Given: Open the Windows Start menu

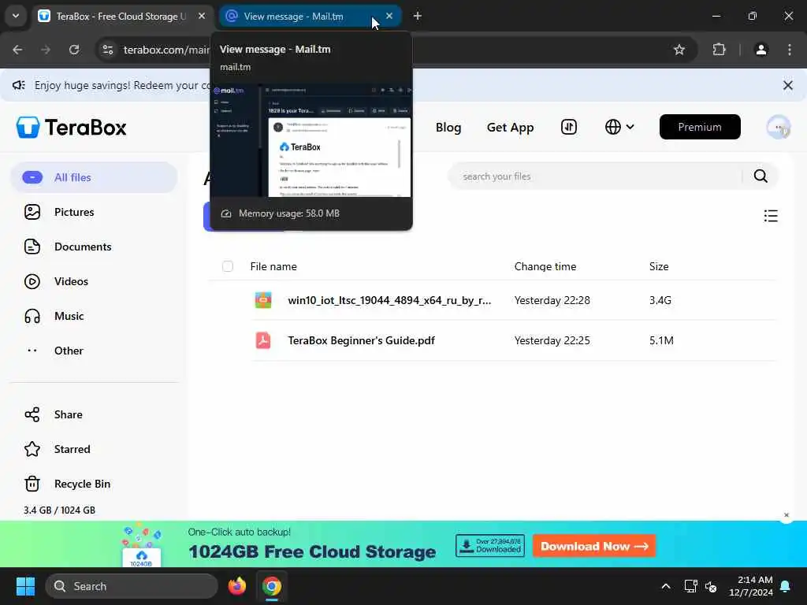Looking at the screenshot, I should [25, 586].
